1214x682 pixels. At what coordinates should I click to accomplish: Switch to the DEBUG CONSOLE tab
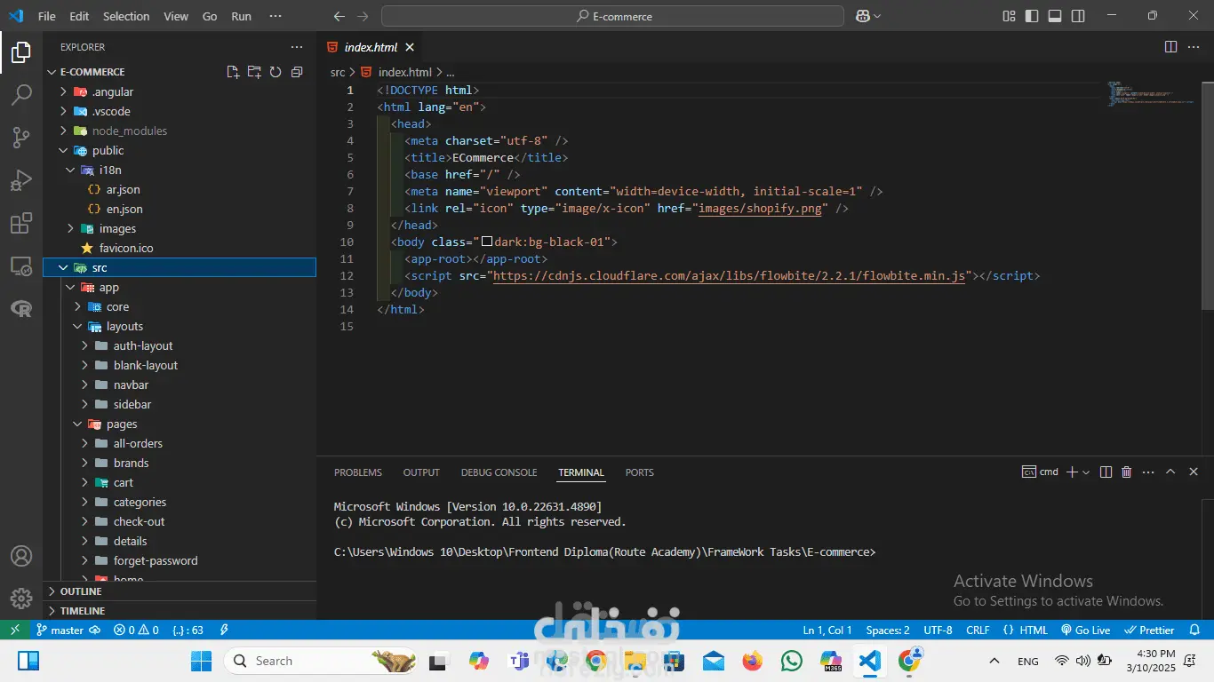(499, 472)
